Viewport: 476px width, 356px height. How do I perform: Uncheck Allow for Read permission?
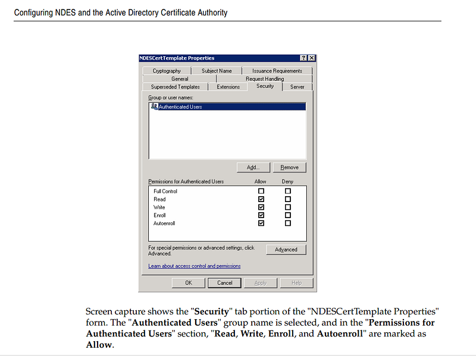[x=261, y=199]
